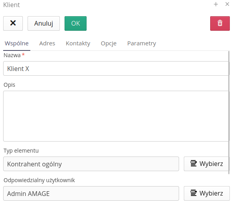Delete client with red trash button
Screen dimensions: 233x207
(220, 24)
